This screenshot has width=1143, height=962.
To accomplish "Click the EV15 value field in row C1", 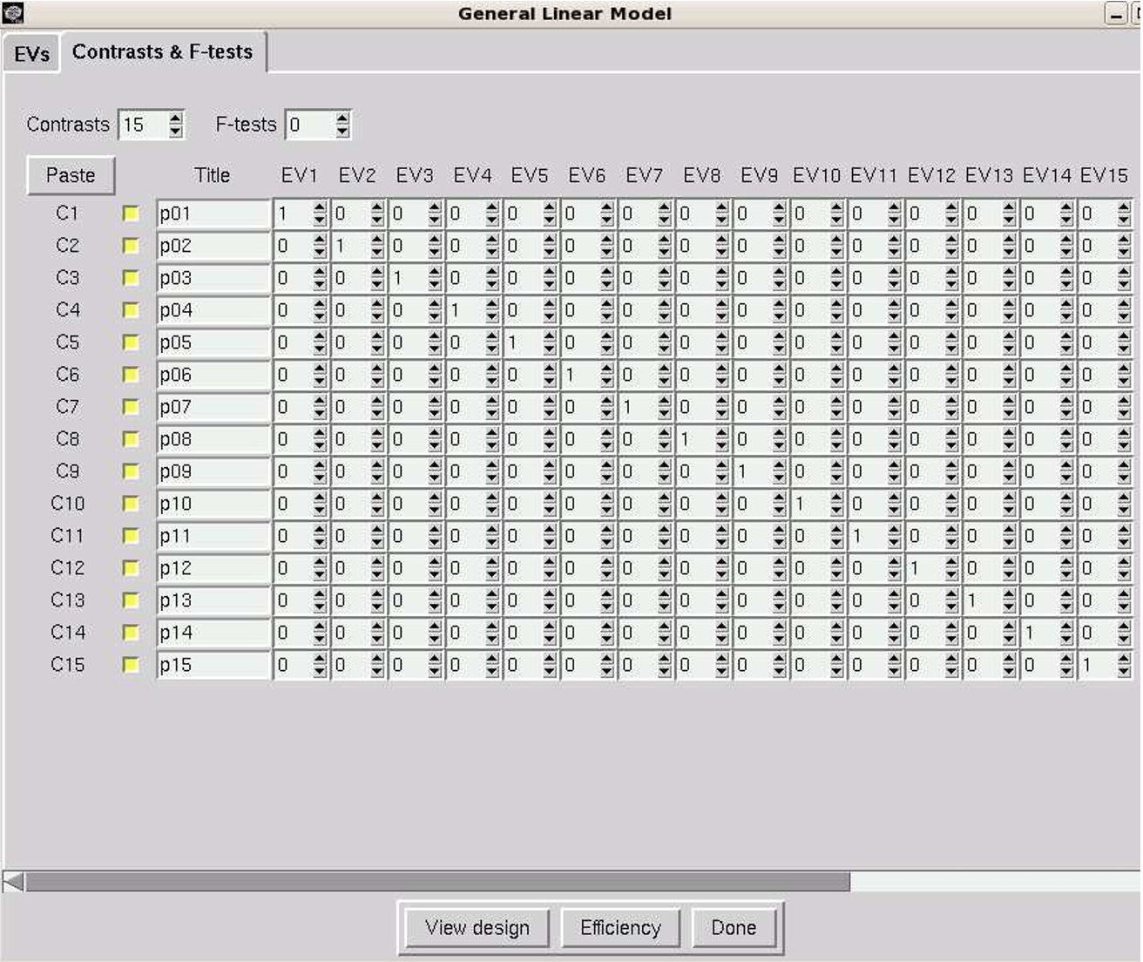I will (1098, 213).
